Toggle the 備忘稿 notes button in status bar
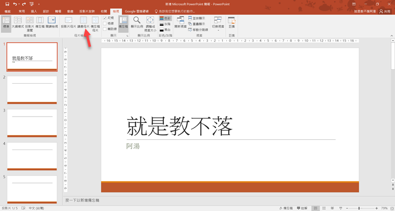Viewport: 395px width, 211px height. (x=287, y=208)
